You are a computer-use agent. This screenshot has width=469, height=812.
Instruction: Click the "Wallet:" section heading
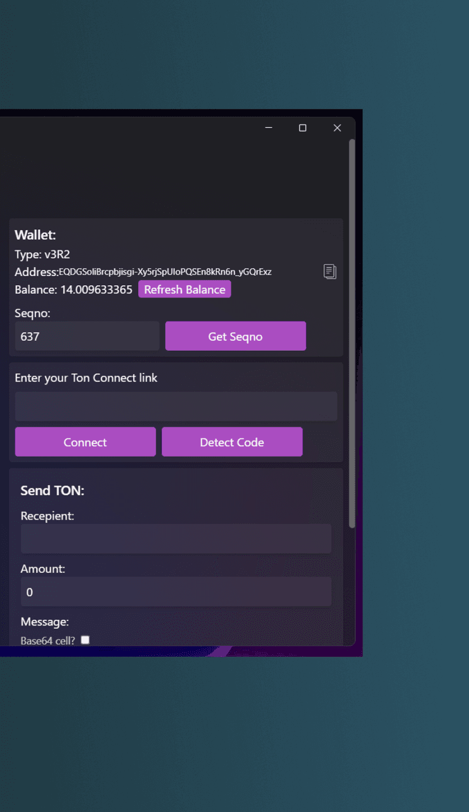click(x=35, y=235)
